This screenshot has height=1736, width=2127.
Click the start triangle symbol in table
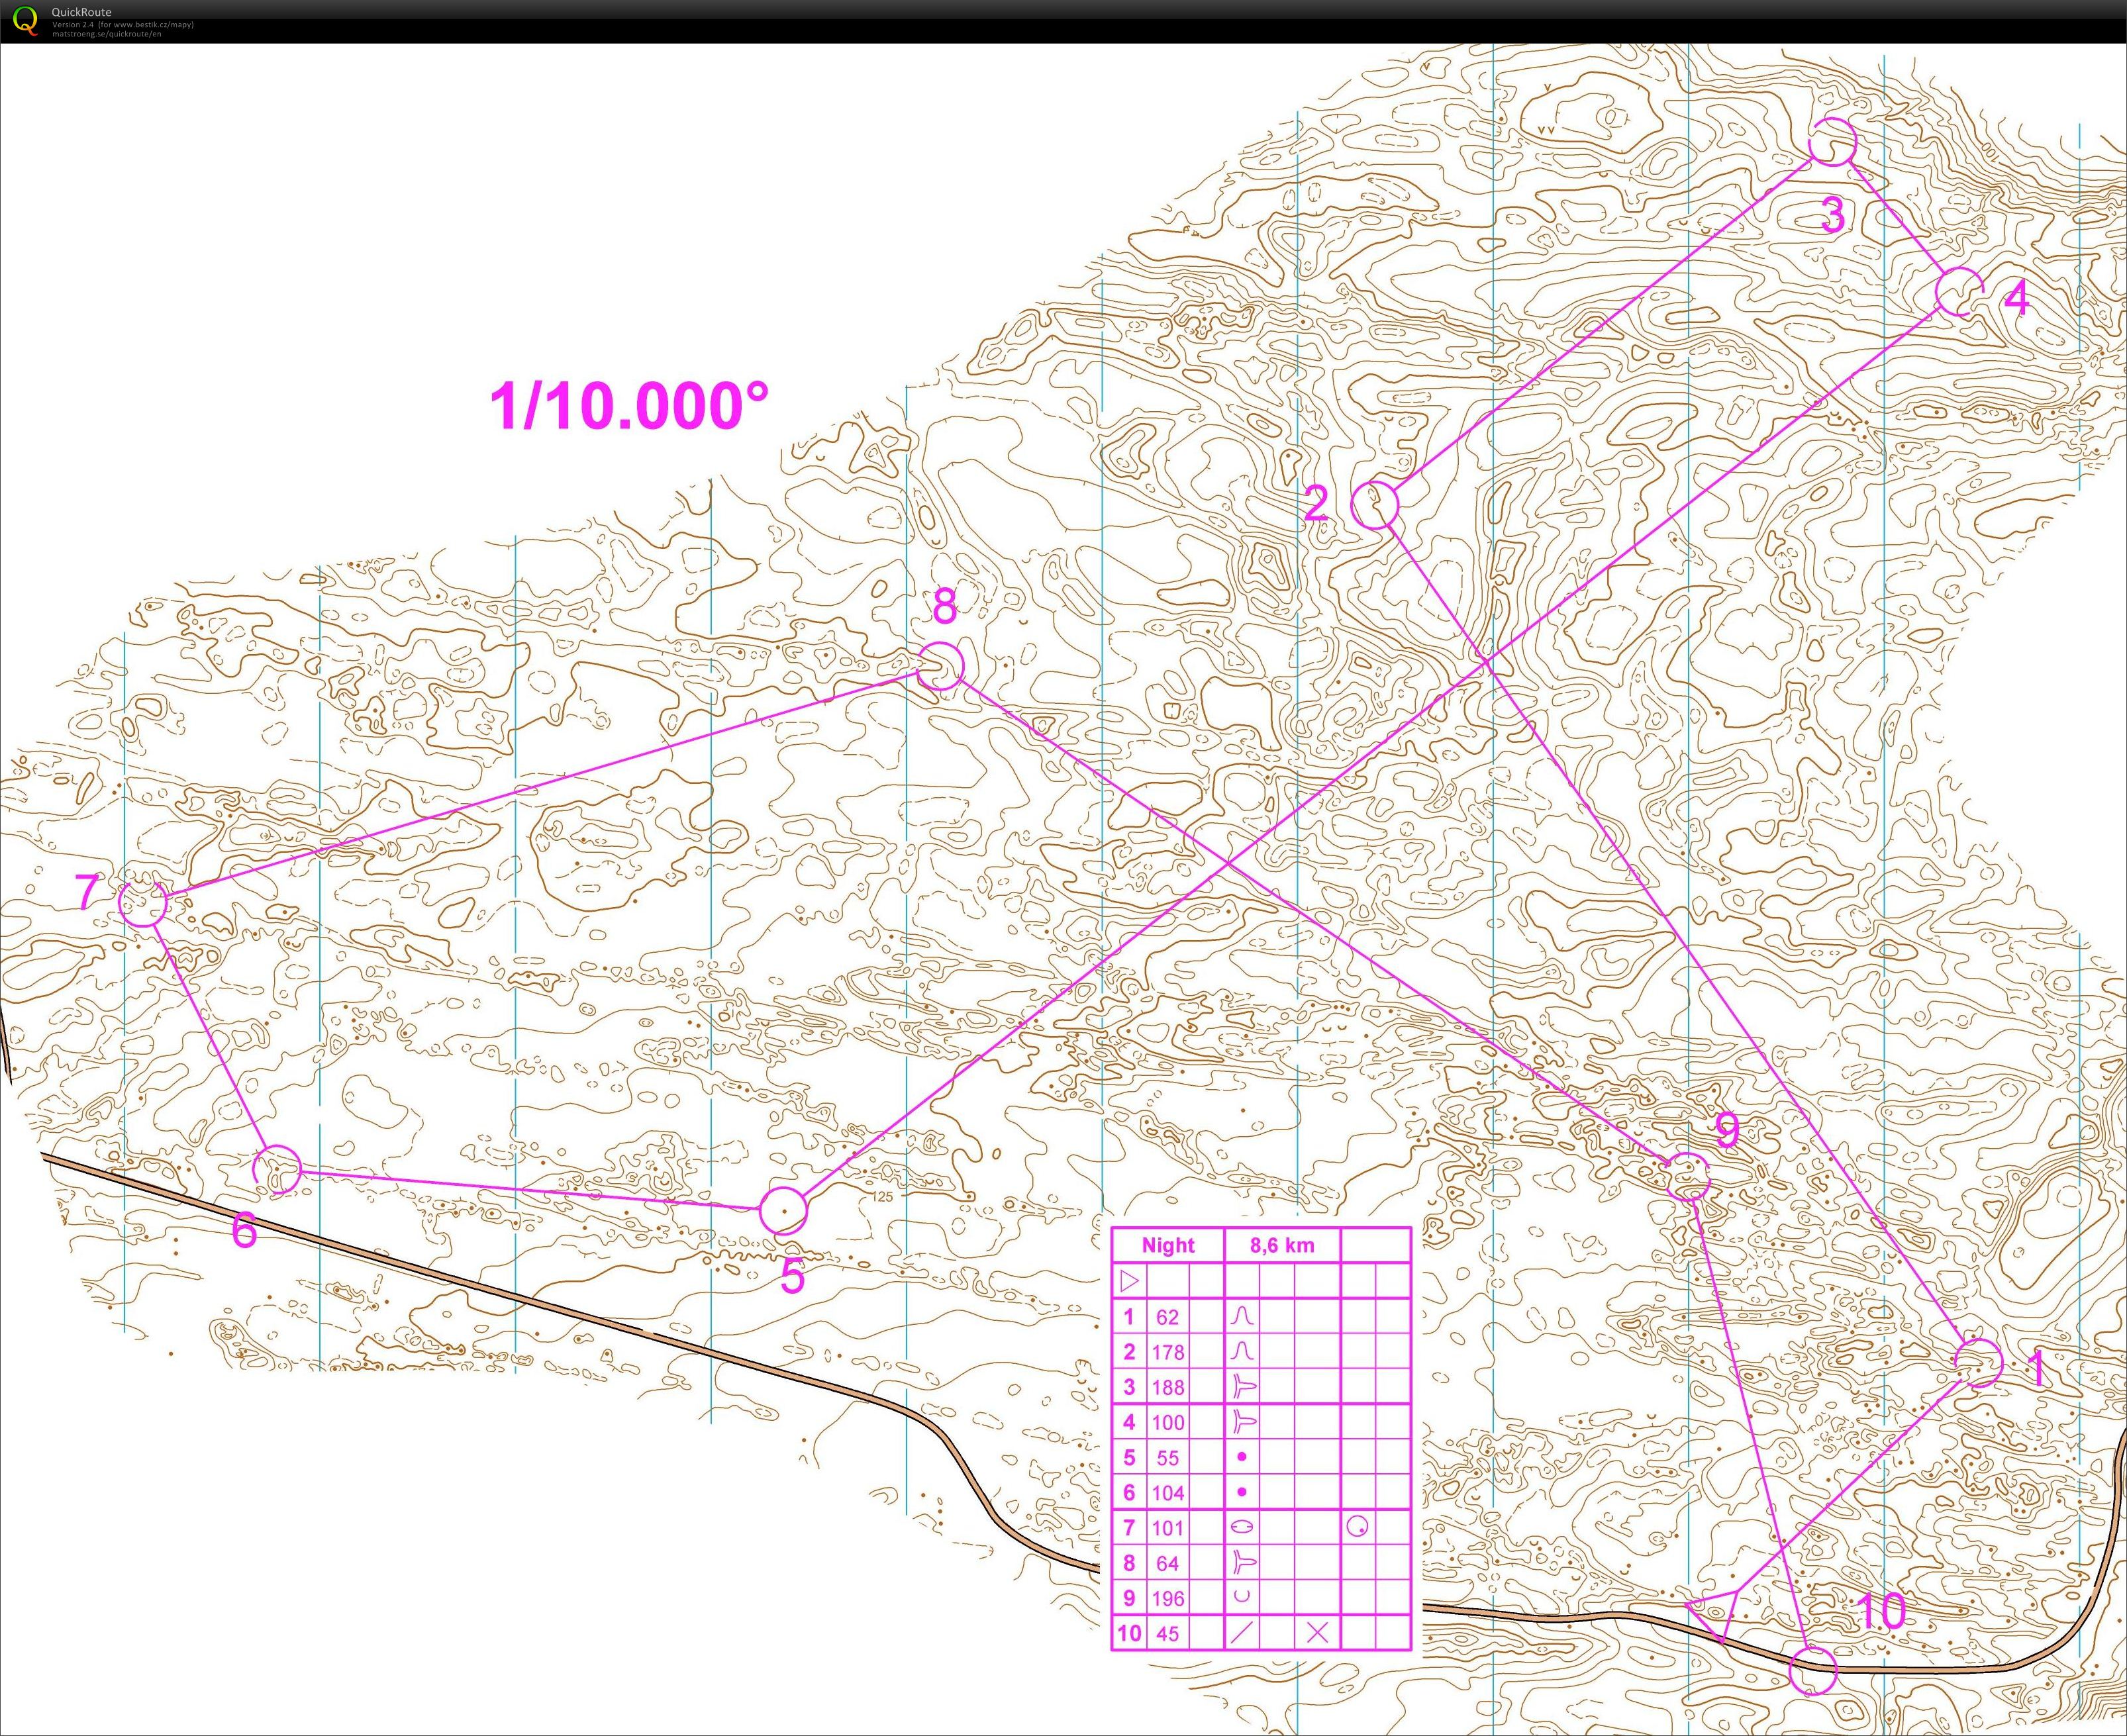1130,1280
